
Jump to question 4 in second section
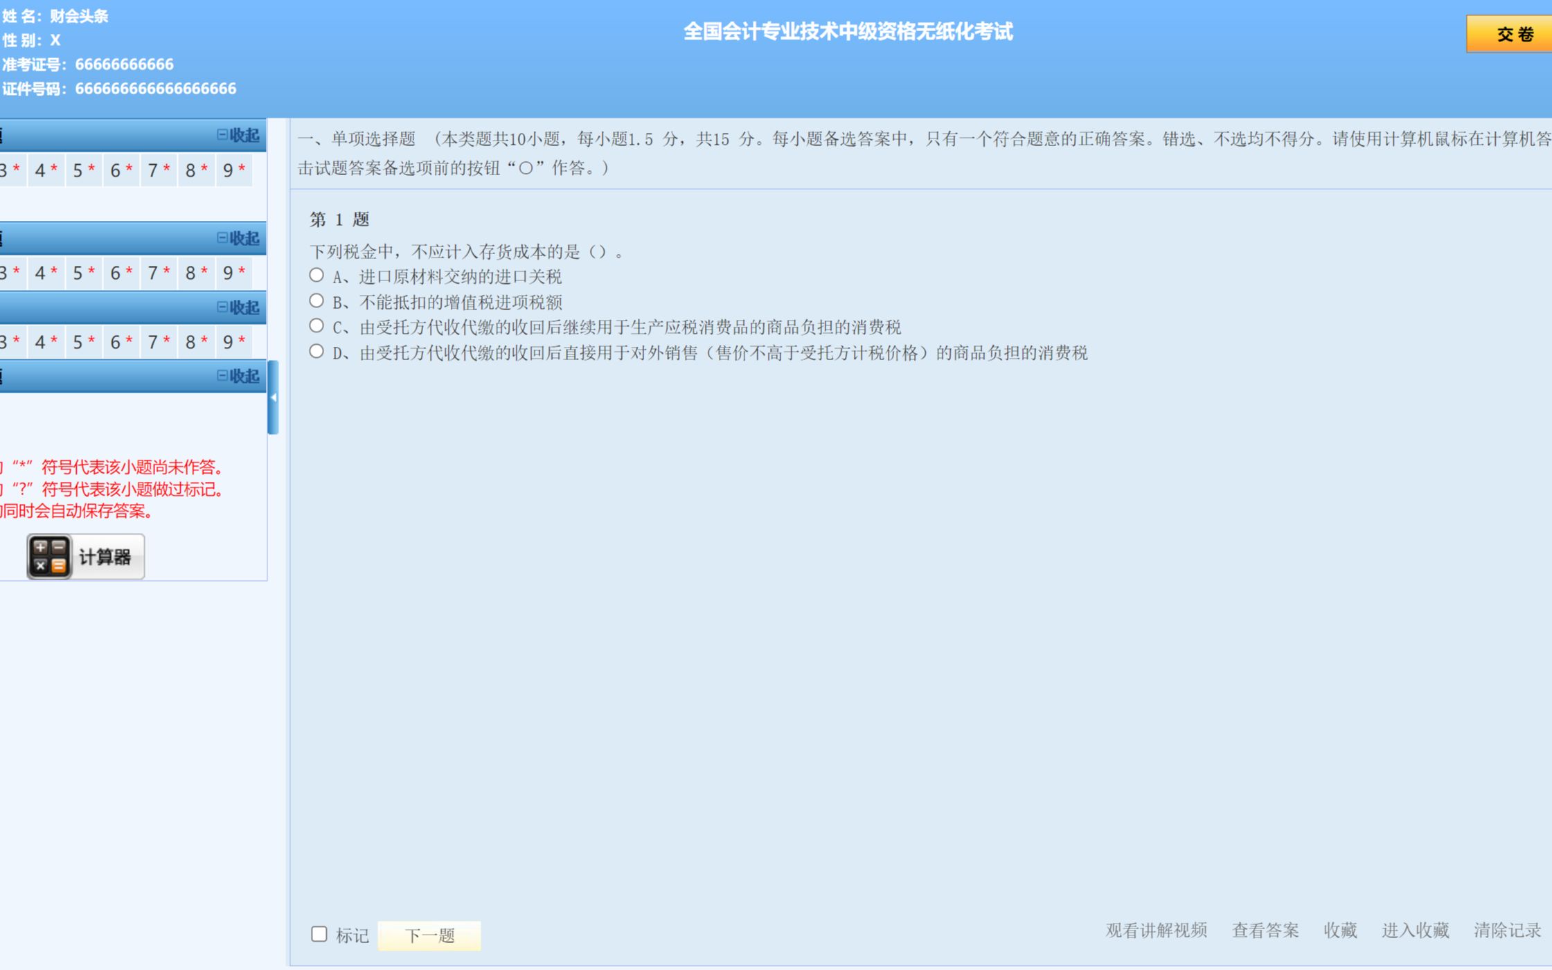point(46,273)
